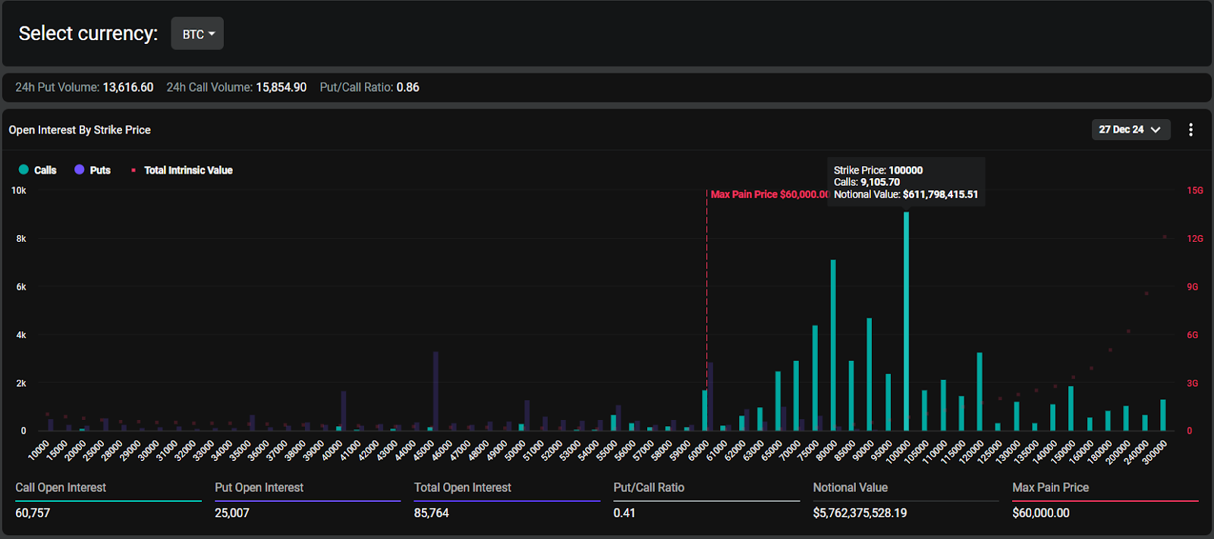Click the Put Open Interest label
This screenshot has height=539, width=1214.
tap(259, 487)
